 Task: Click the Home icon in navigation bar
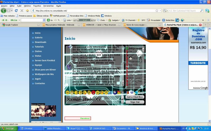tap(27, 11)
